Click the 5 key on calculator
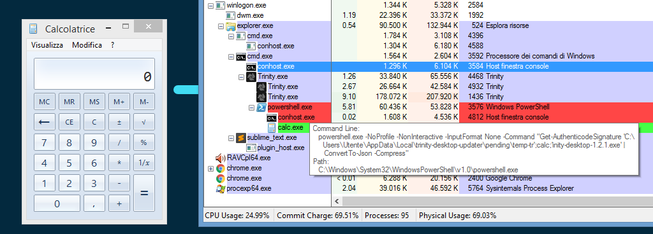 point(69,163)
